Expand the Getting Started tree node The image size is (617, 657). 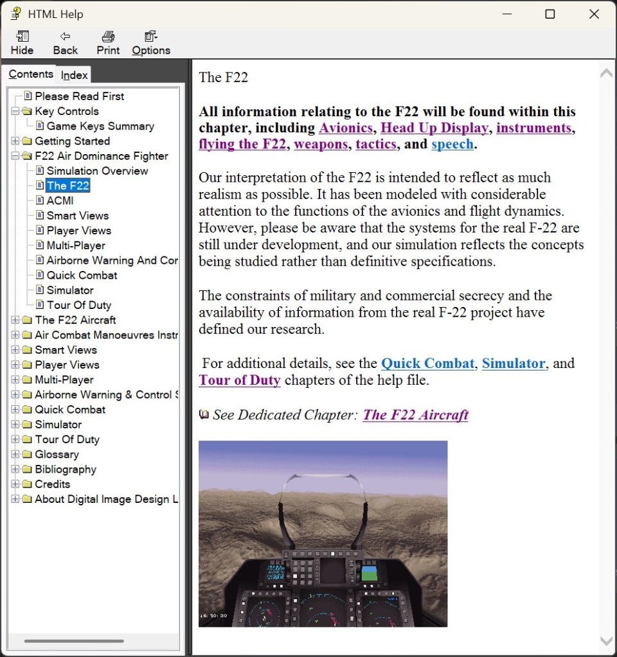pyautogui.click(x=15, y=141)
